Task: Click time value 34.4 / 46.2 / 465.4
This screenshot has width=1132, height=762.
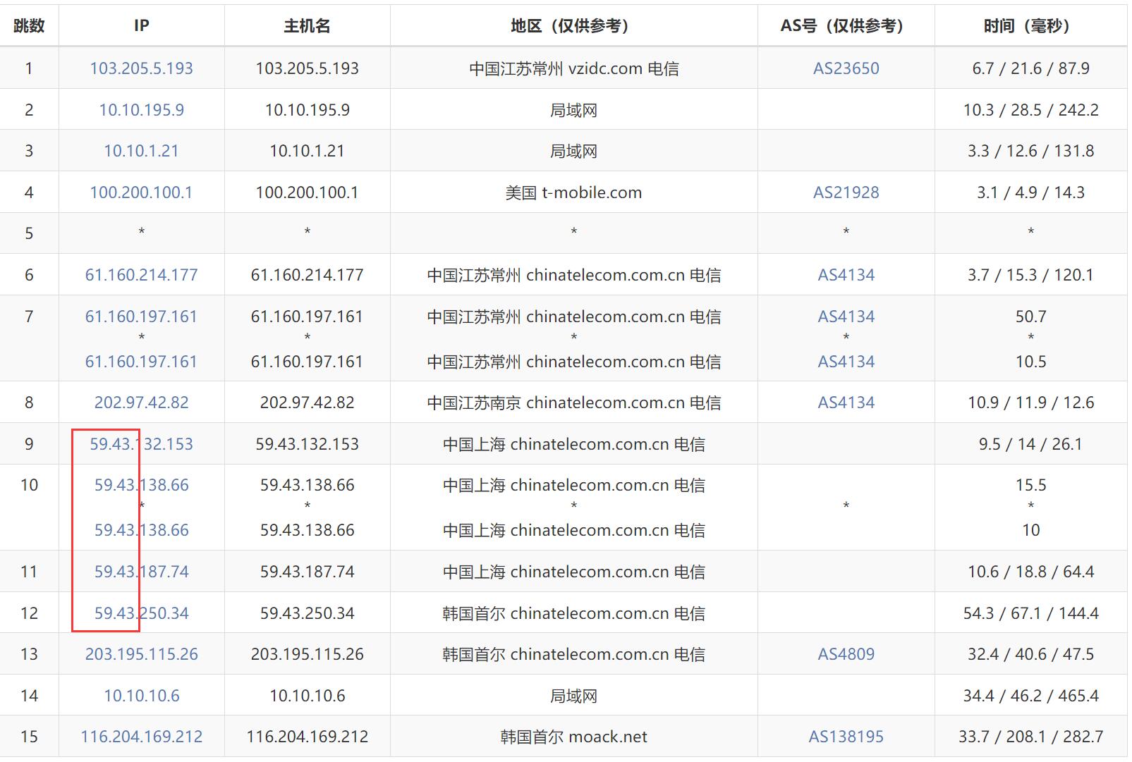Action: (x=1030, y=696)
